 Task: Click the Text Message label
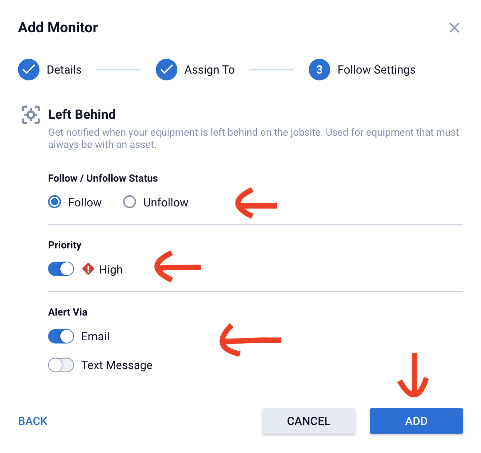117,365
